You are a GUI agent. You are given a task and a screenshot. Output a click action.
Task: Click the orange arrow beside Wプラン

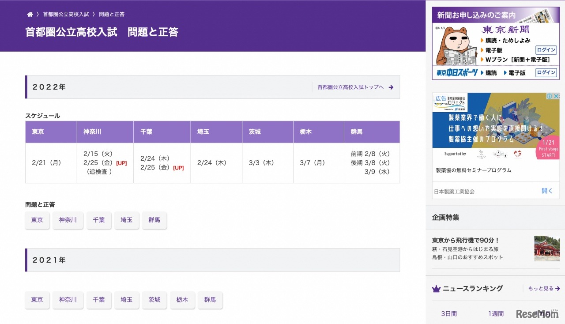tap(482, 60)
